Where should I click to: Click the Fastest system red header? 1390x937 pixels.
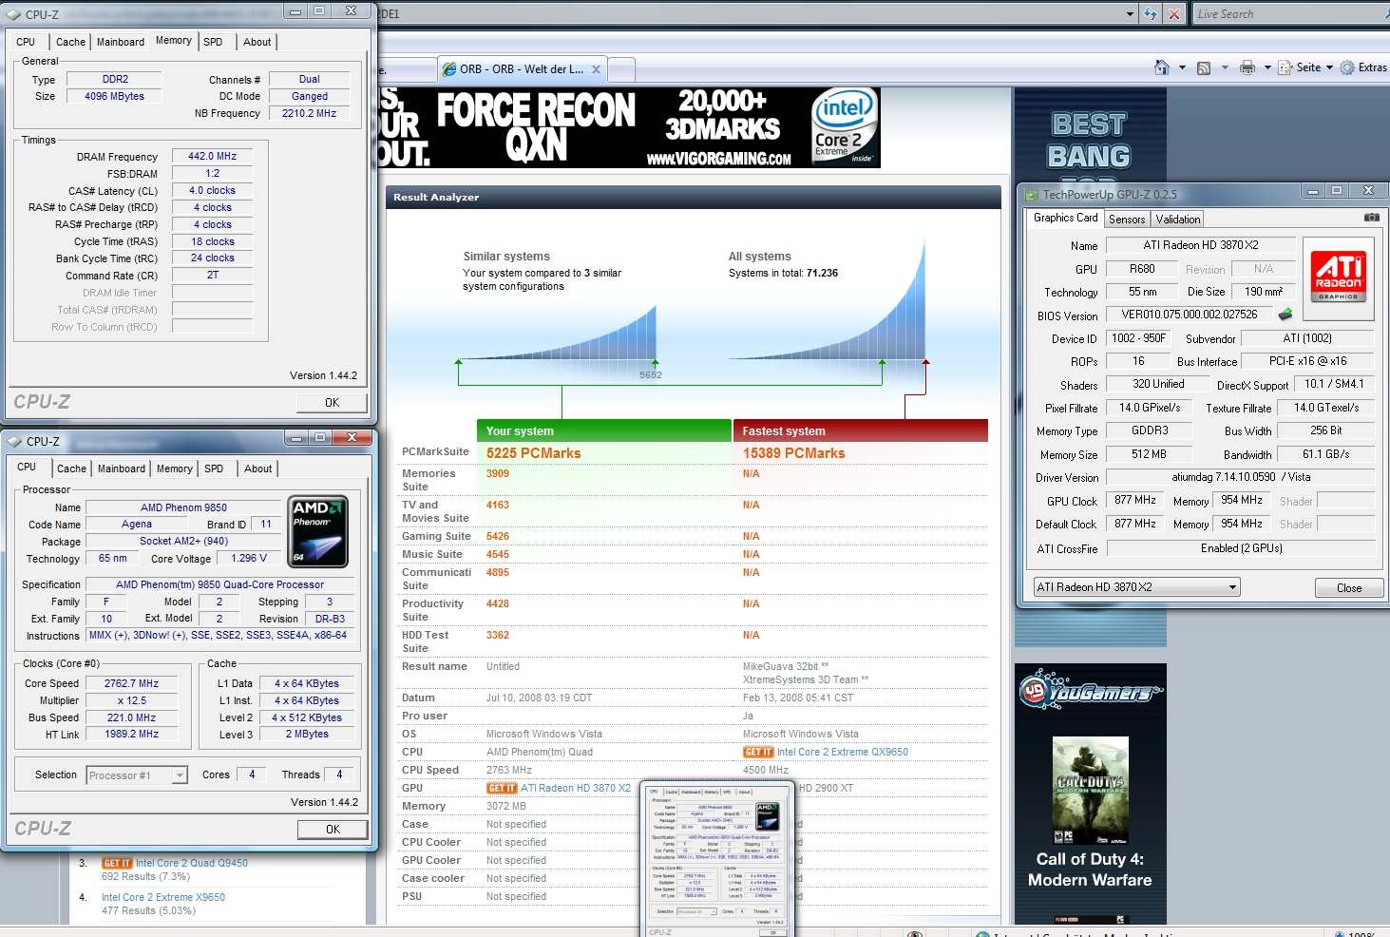(861, 430)
